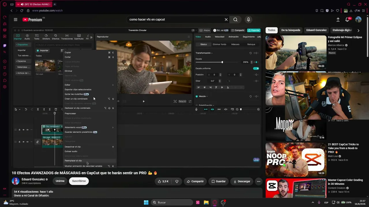Open Opera GX sidebar settings gear
The width and height of the screenshot is (369, 207).
(5, 87)
